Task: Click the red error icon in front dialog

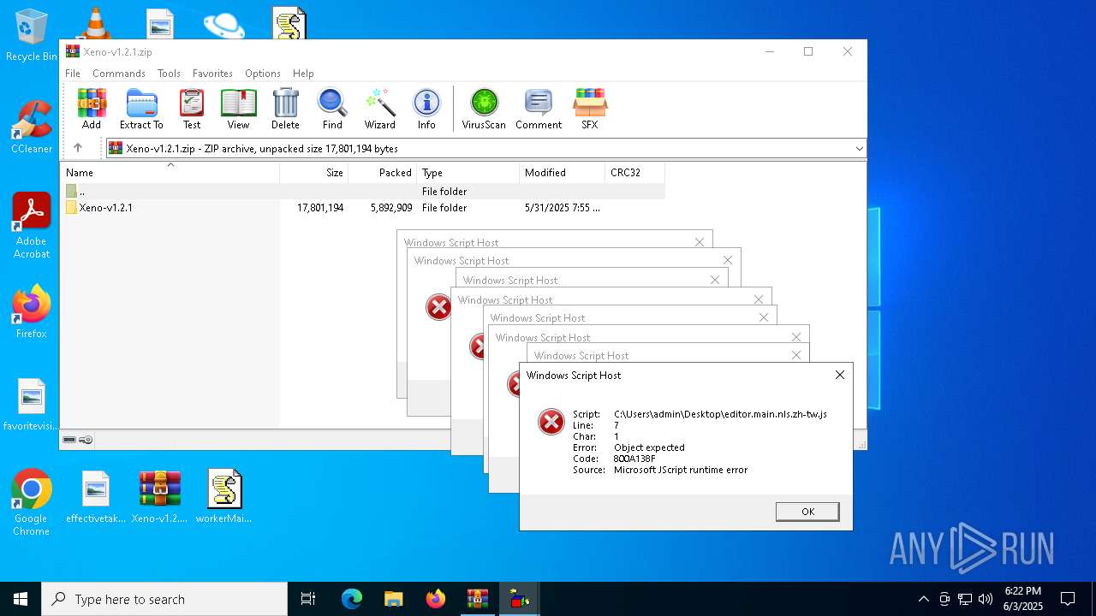Action: tap(551, 421)
